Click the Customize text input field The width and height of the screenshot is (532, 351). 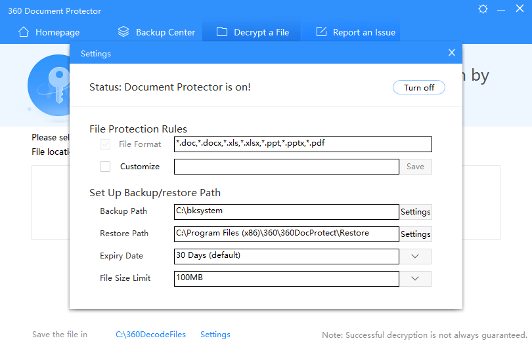[286, 167]
